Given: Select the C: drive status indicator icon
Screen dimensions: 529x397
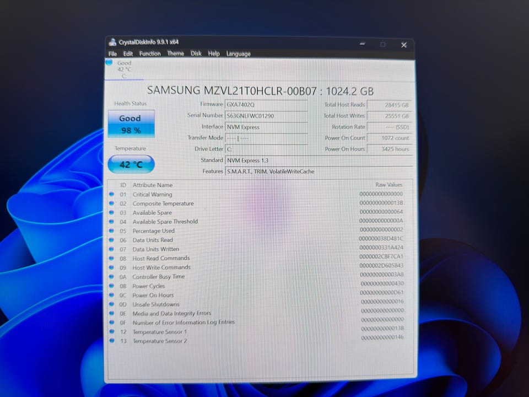Looking at the screenshot, I should coord(109,62).
